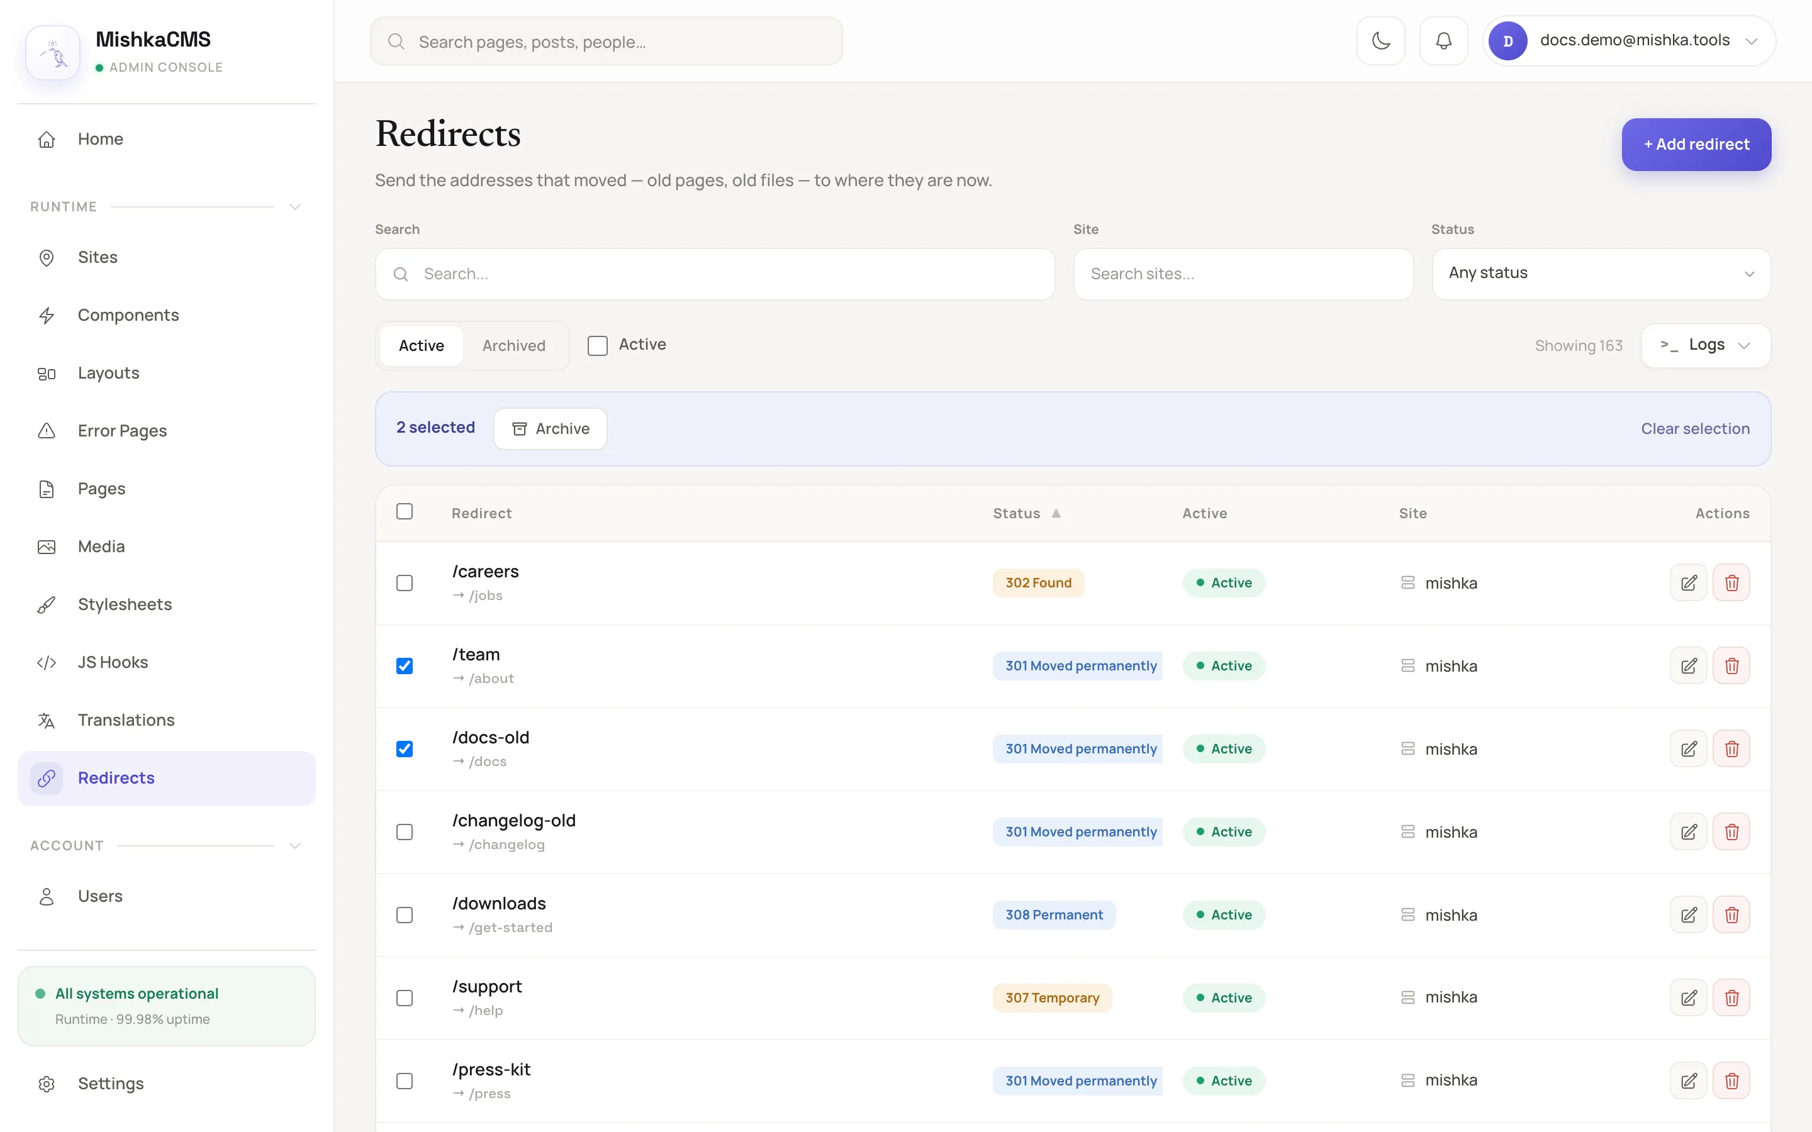
Task: Delete the /press-kit redirect
Action: [1732, 1081]
